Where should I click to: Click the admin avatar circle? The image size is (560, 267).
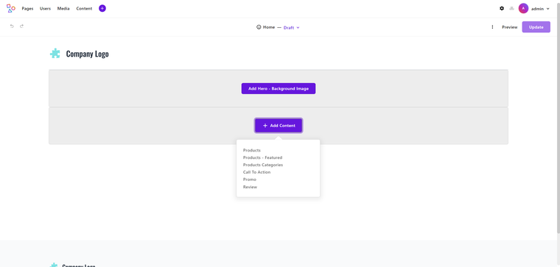point(523,8)
